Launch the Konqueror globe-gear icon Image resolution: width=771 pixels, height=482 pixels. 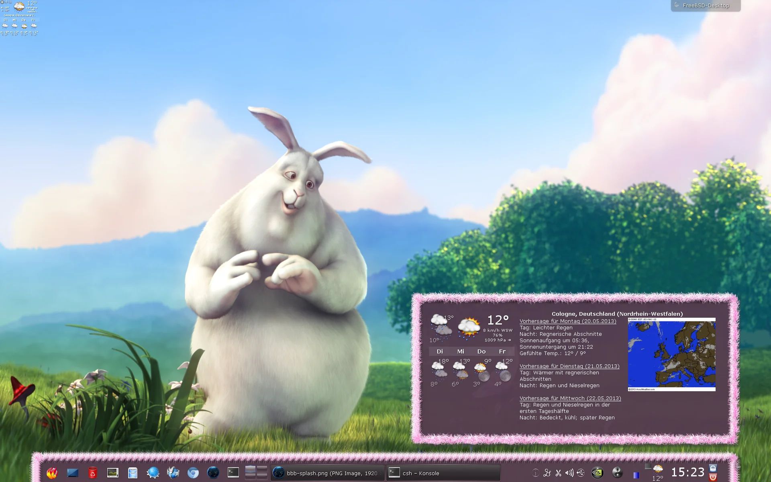coord(153,473)
